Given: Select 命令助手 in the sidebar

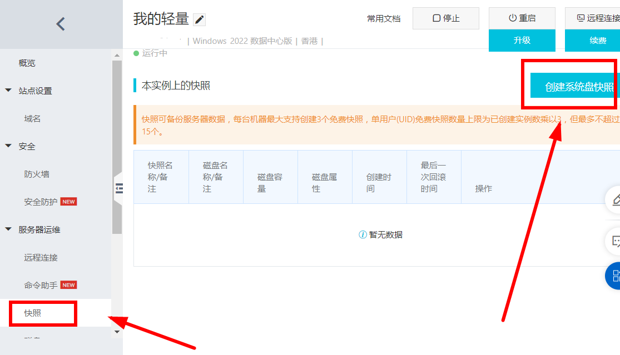Looking at the screenshot, I should [x=41, y=286].
